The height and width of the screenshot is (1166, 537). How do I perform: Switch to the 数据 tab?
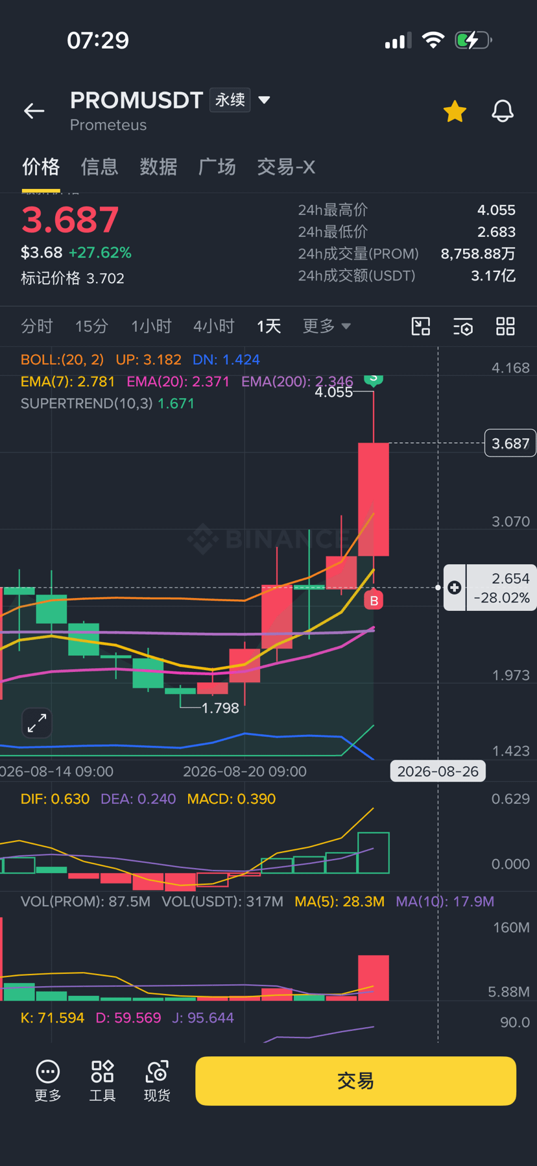pyautogui.click(x=158, y=167)
